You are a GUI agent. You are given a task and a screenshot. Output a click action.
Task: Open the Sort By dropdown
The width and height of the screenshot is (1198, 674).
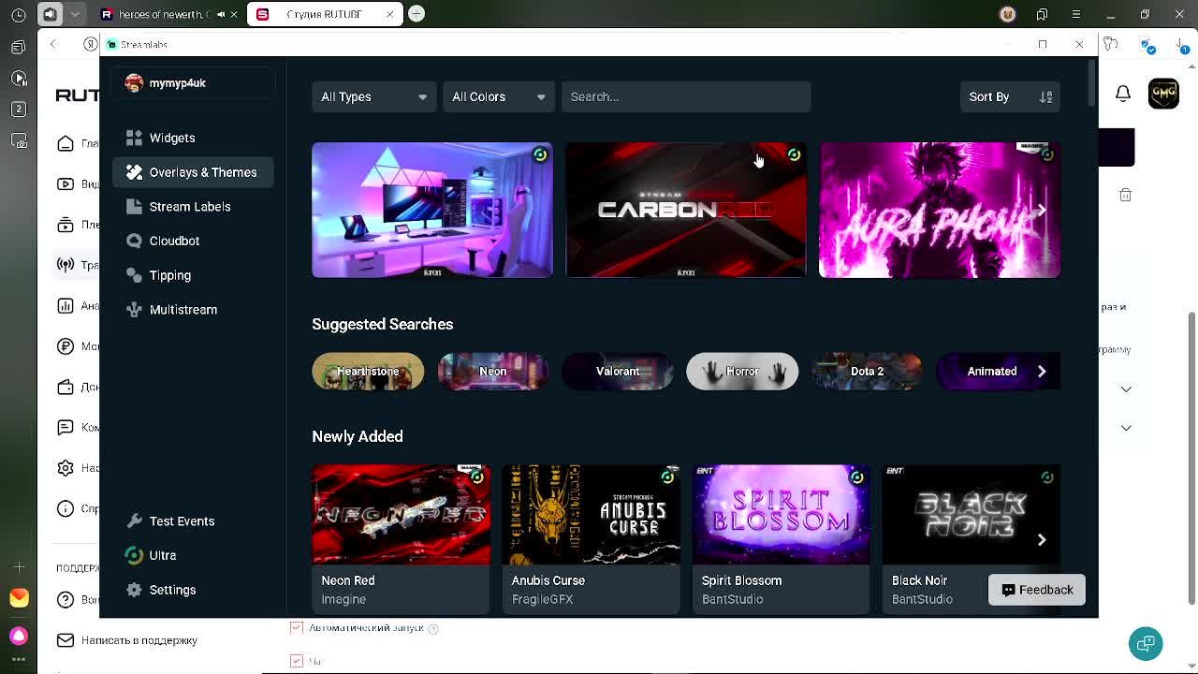click(x=1010, y=96)
